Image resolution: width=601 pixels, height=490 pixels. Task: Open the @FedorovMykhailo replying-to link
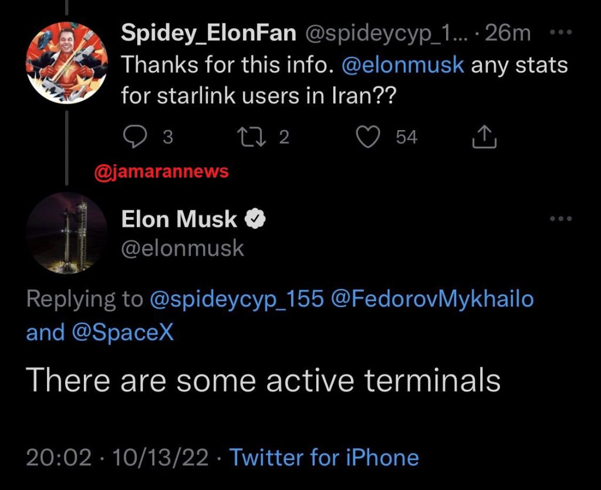coord(433,299)
